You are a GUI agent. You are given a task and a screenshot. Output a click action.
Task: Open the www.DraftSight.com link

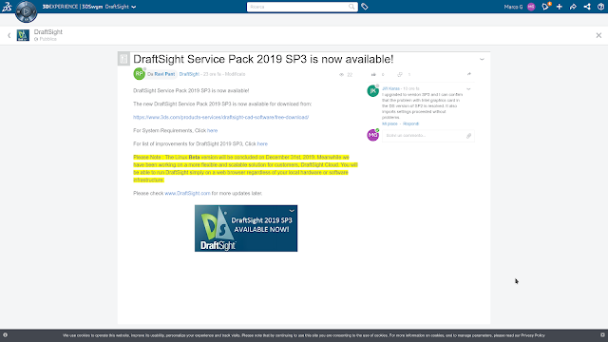tap(188, 193)
